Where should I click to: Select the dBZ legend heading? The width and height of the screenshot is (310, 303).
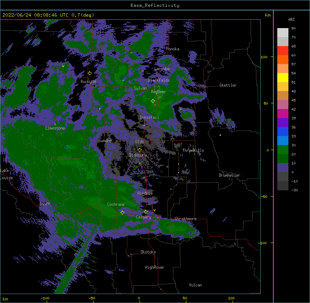(291, 19)
